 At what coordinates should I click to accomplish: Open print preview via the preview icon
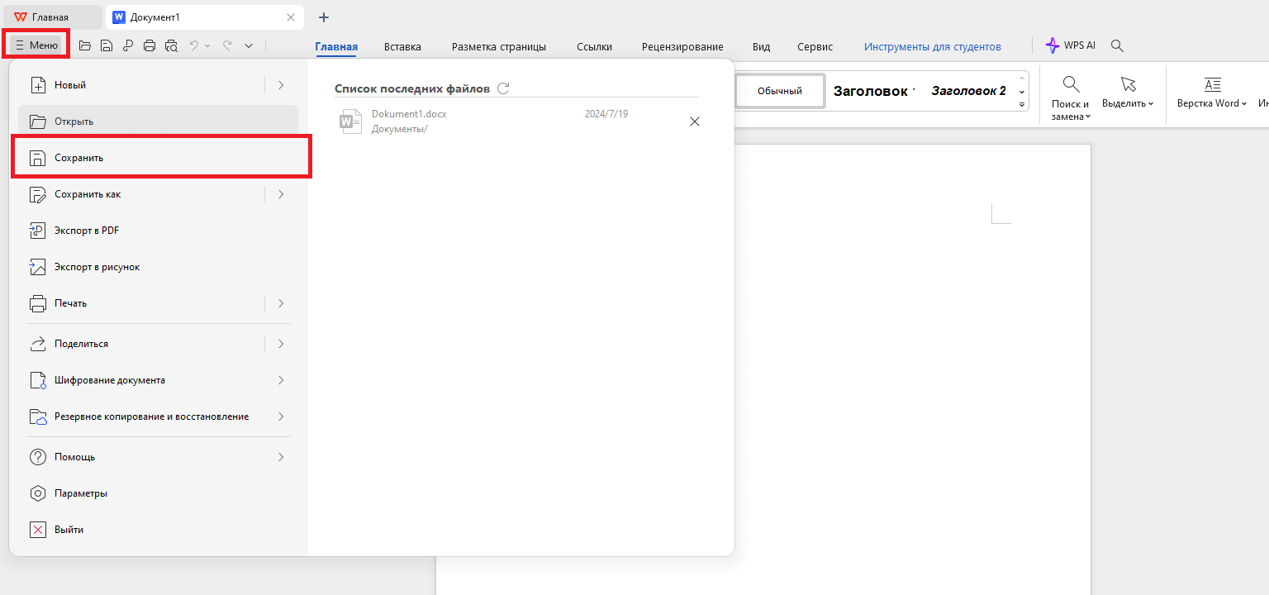click(171, 45)
